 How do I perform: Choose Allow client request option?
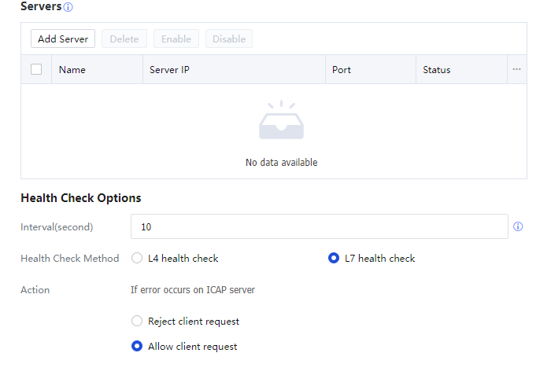[x=138, y=346]
